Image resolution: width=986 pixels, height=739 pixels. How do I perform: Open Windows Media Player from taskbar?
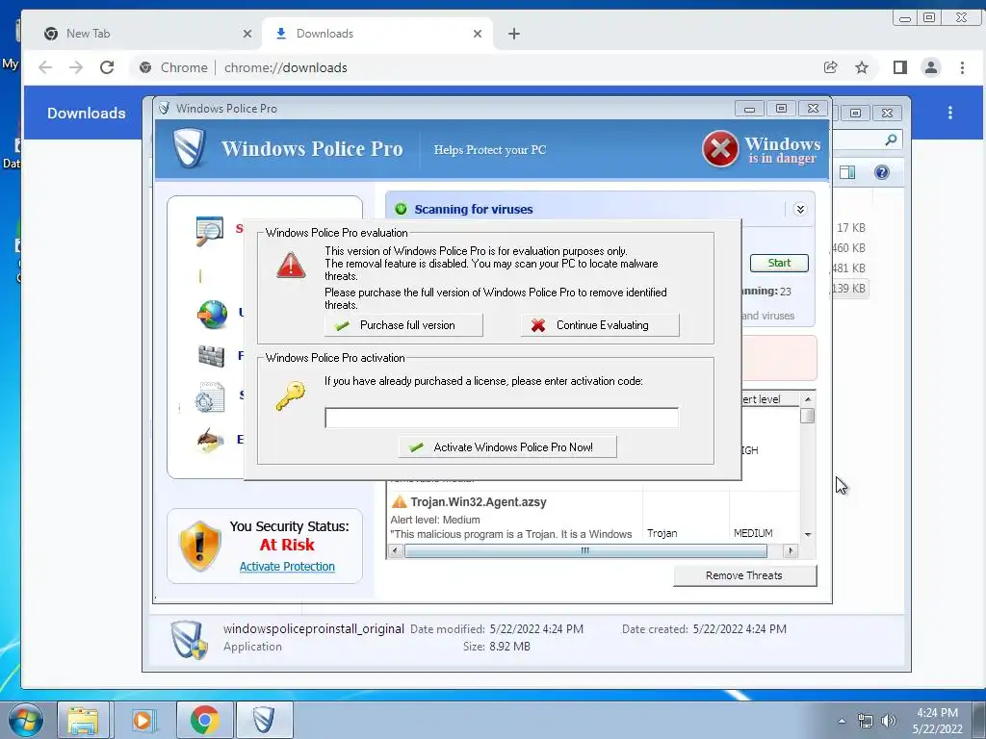[144, 720]
